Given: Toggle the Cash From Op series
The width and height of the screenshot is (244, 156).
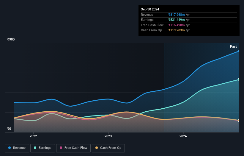Looking at the screenshot, I should tap(108, 148).
